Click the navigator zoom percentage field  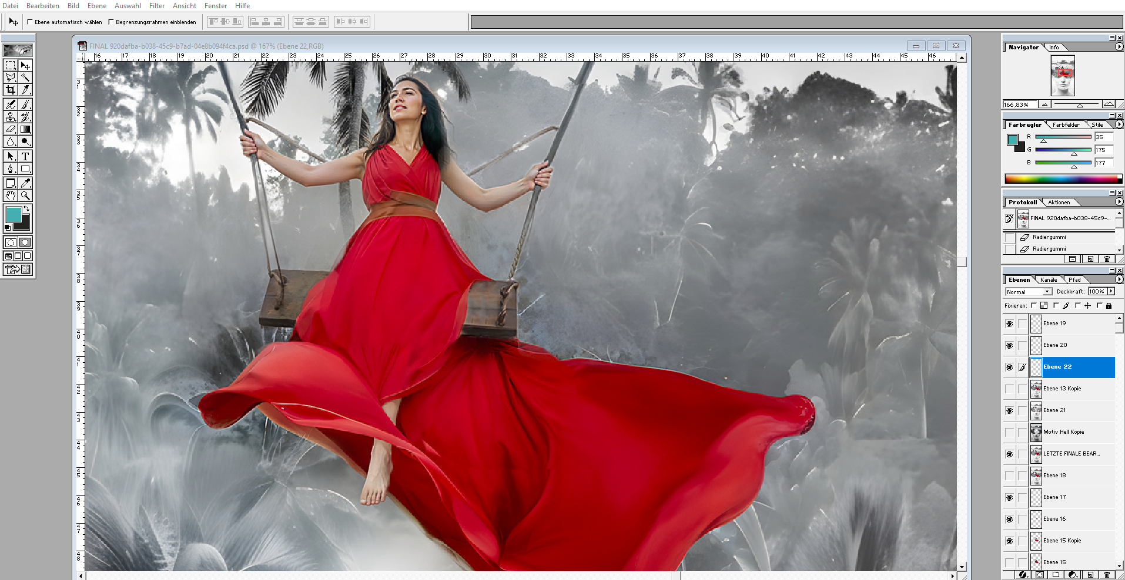tap(1020, 104)
